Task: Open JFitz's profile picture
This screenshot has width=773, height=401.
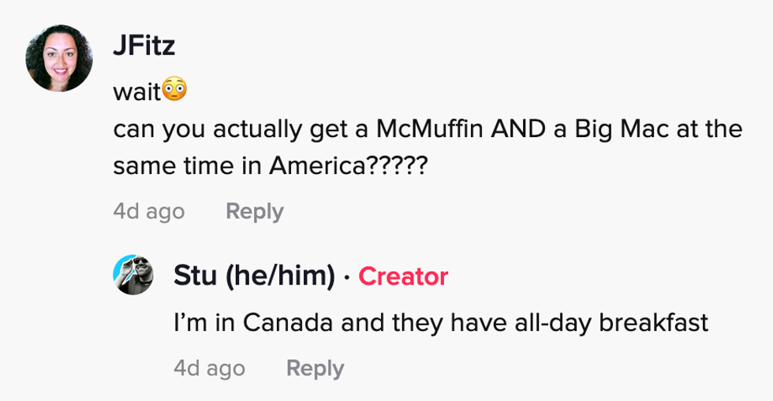Action: pyautogui.click(x=59, y=59)
